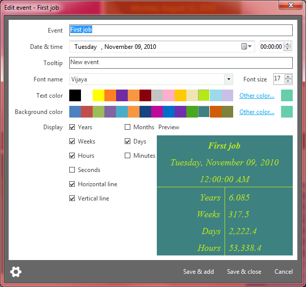The height and width of the screenshot is (287, 306).
Task: Cancel the event edit dialog
Action: click(x=284, y=272)
